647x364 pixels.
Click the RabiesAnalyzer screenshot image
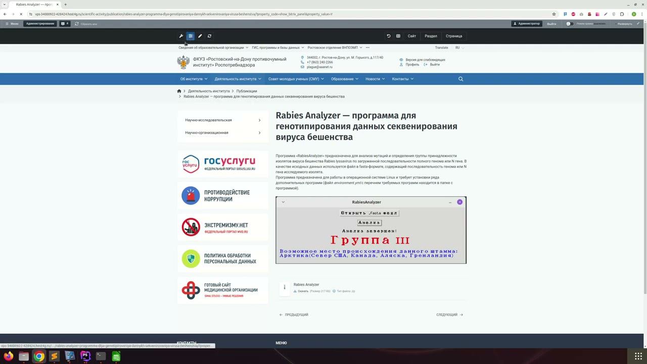371,230
